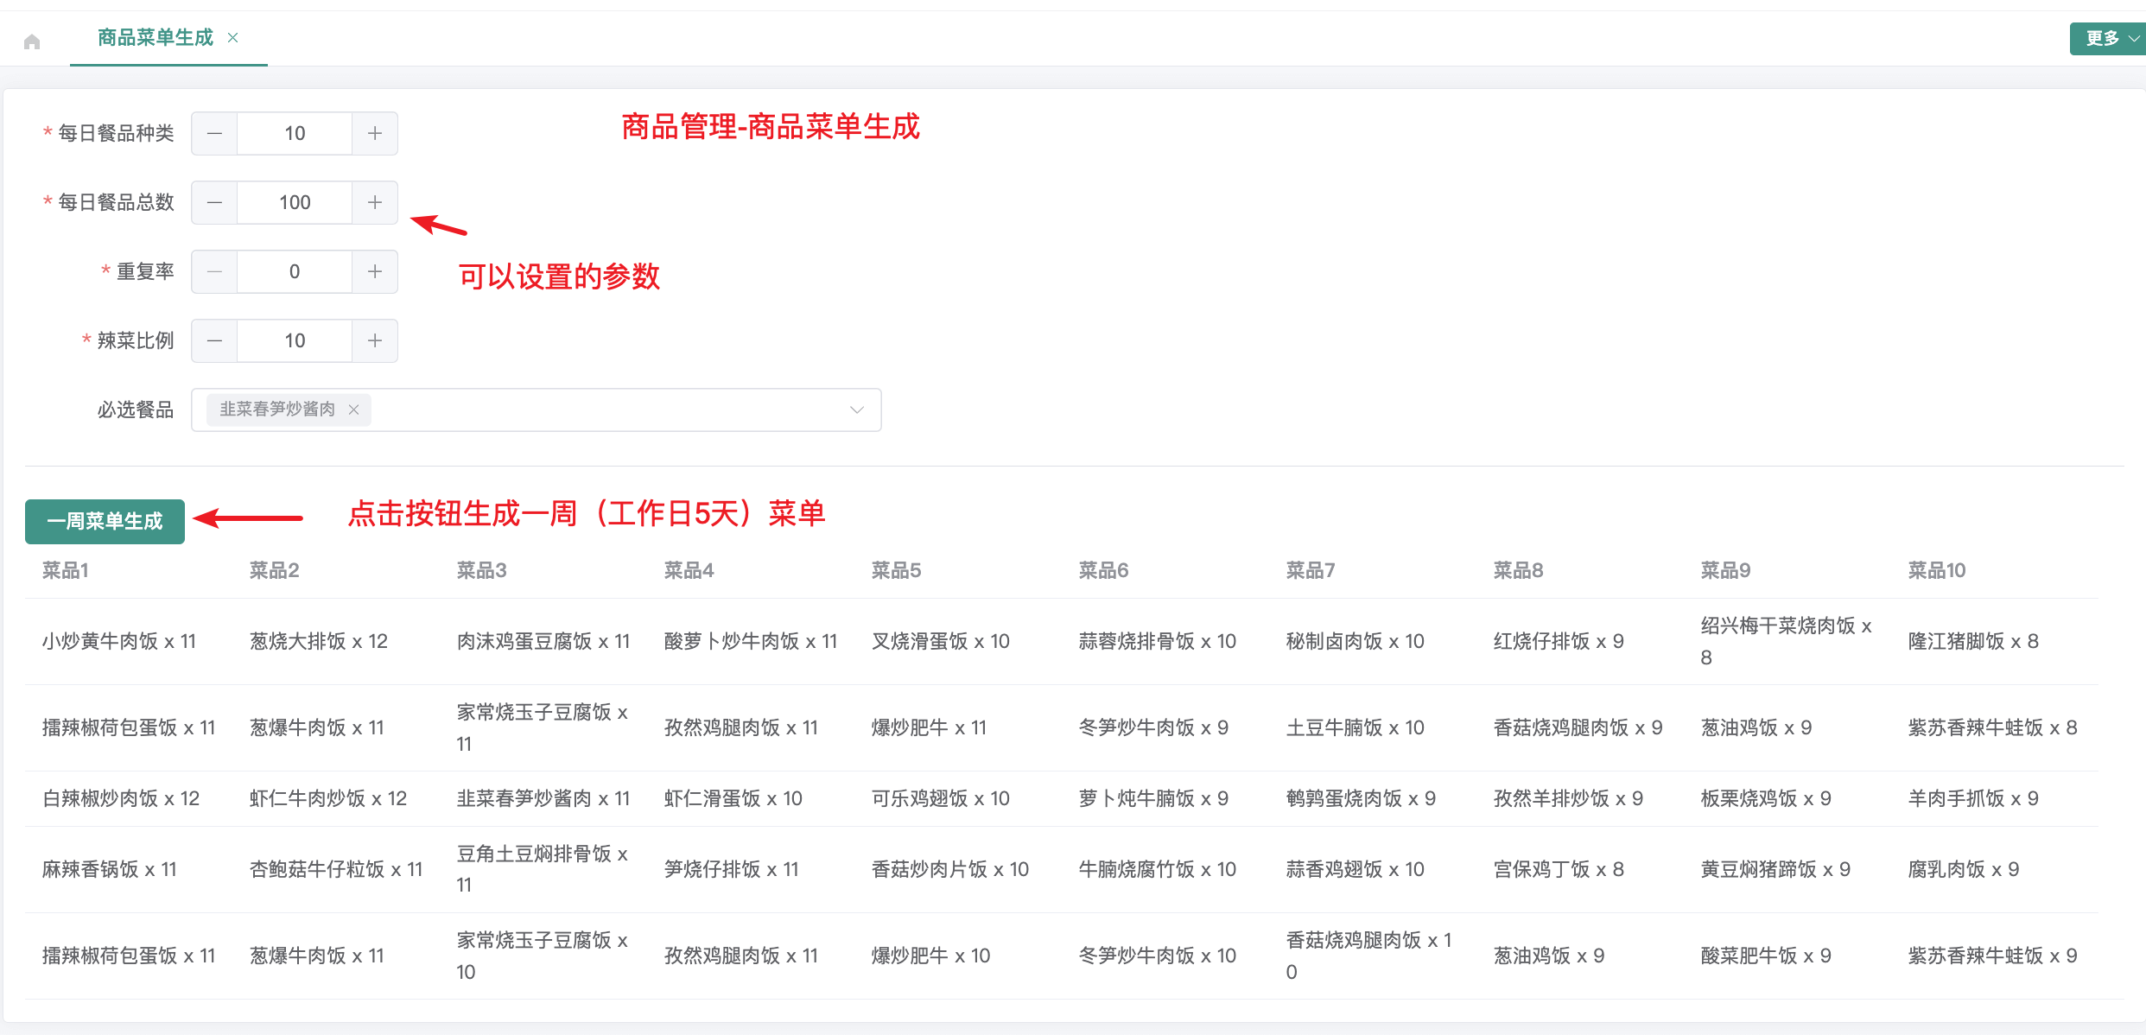The image size is (2146, 1035).
Task: Click the 一周菜单生成 button
Action: click(x=105, y=521)
